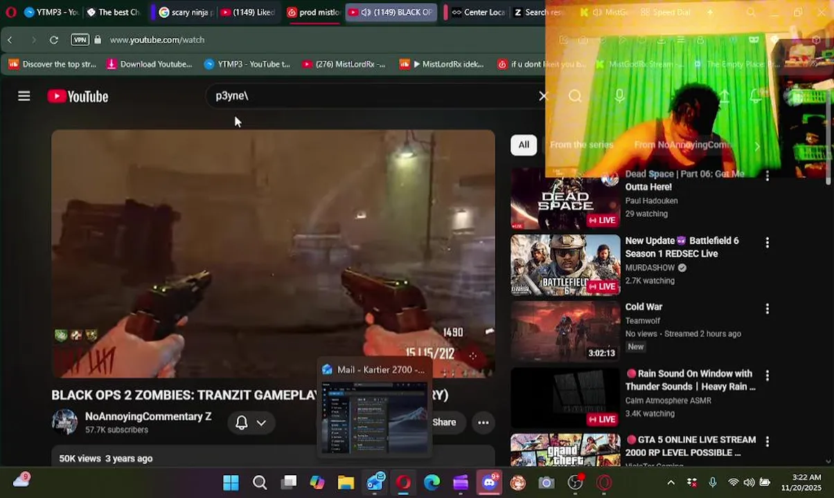Click the Share button
The image size is (834, 498).
point(445,423)
